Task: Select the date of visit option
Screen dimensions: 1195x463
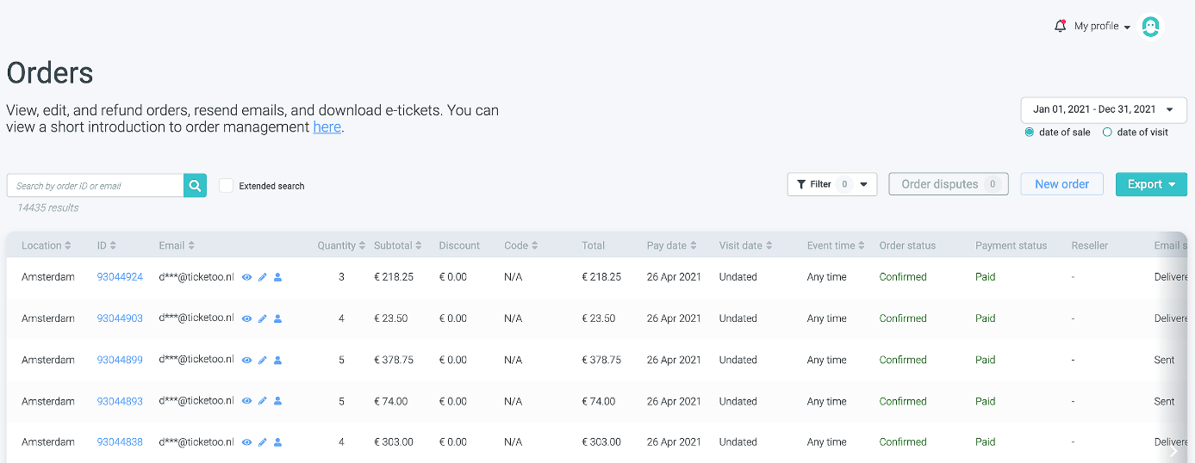Action: (1107, 133)
